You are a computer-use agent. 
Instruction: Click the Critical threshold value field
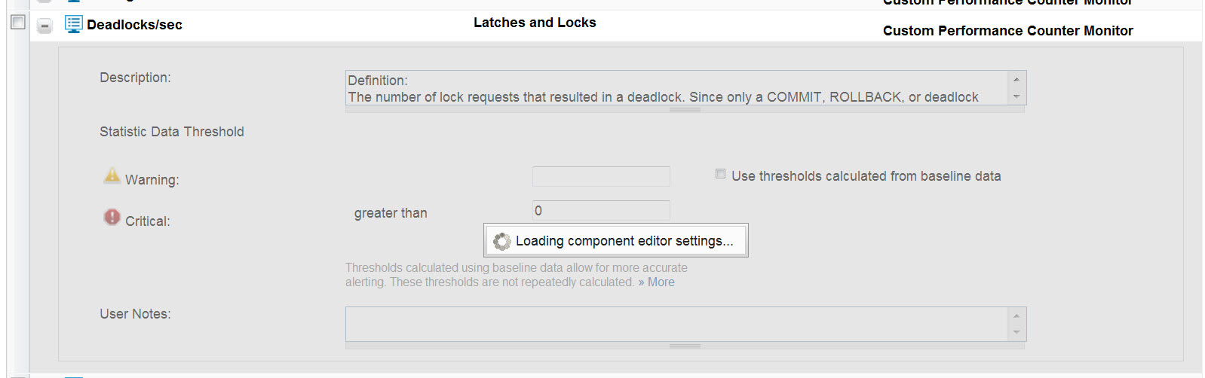pos(601,211)
